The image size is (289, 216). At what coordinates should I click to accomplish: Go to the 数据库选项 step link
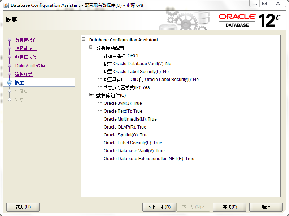click(26, 57)
